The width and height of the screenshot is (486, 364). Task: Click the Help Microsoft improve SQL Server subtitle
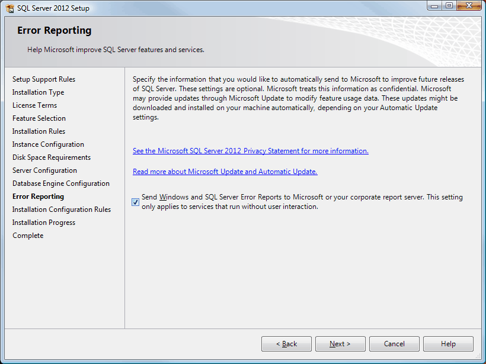[116, 50]
